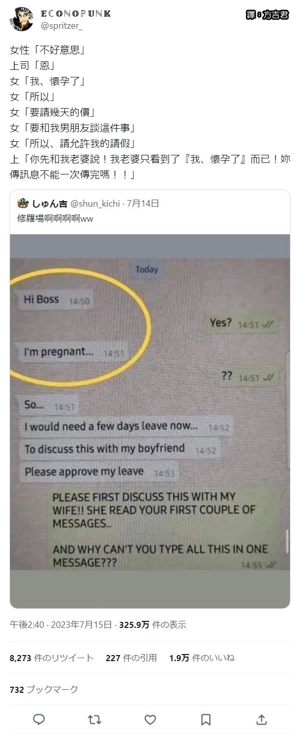Bookmark the tweet with bookmark icon
300x734 pixels.
click(x=206, y=719)
